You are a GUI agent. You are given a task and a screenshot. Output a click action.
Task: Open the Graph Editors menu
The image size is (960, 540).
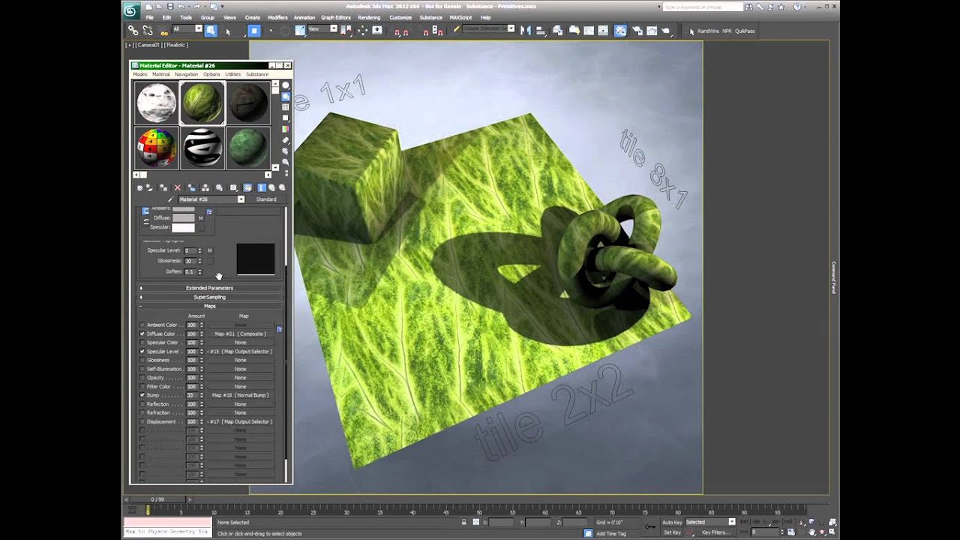336,17
